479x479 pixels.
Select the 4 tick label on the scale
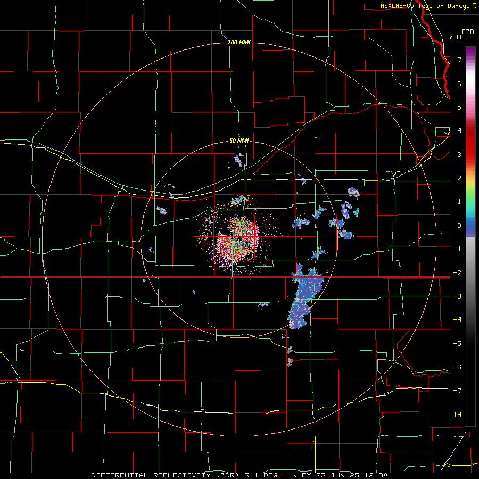point(459,131)
